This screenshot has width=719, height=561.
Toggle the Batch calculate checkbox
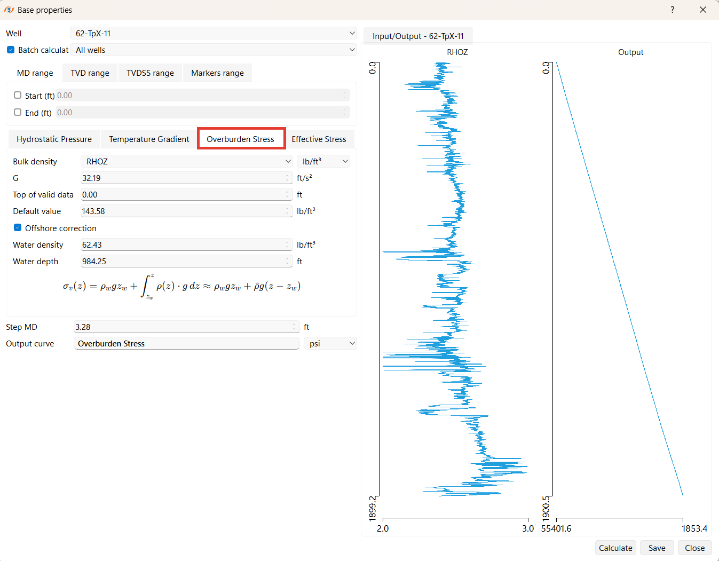(11, 50)
